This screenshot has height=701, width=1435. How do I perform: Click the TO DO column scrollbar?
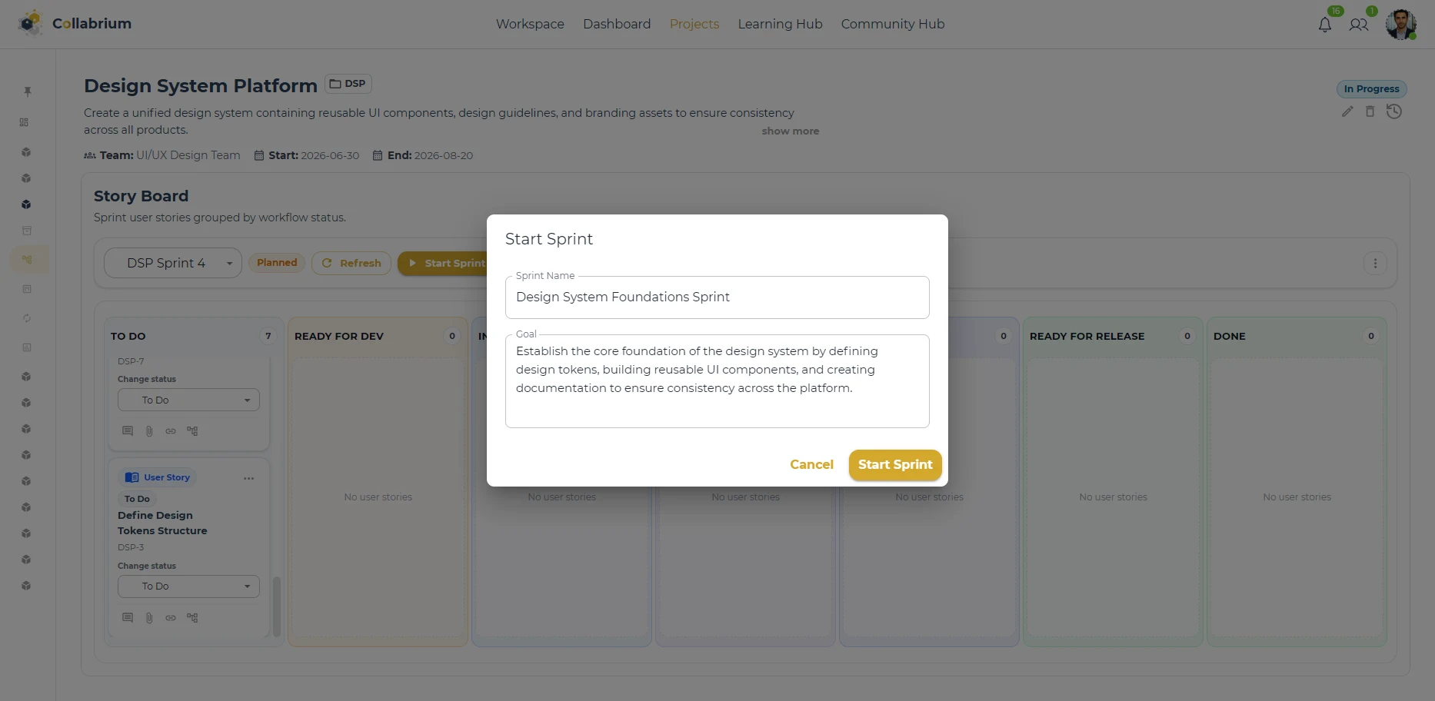pyautogui.click(x=277, y=606)
